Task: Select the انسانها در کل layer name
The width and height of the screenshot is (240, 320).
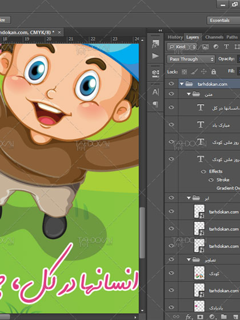Action: coord(226,108)
